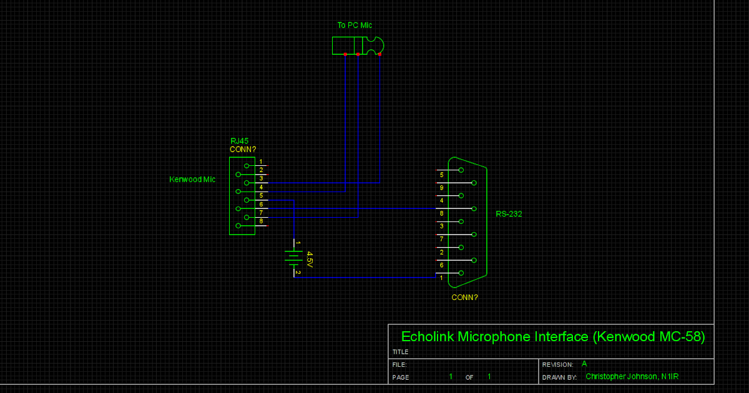Select 'Christopher Johnson, N1IR' in drawn by field
The width and height of the screenshot is (749, 393).
(x=632, y=376)
